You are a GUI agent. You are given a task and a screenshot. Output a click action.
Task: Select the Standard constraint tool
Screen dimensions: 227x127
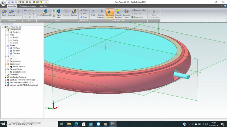12,13
